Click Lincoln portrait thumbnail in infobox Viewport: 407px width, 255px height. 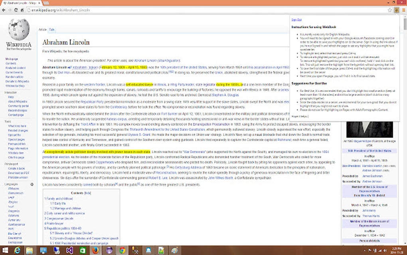[x=369, y=129]
